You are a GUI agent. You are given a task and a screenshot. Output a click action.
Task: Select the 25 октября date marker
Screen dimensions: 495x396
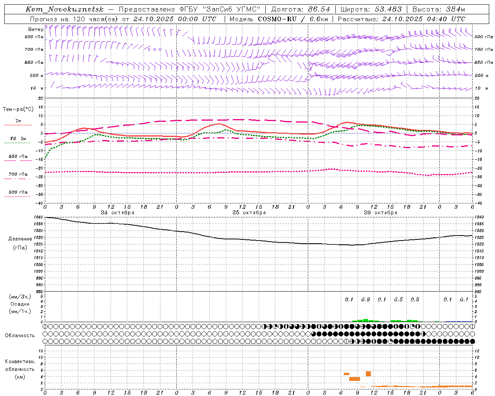pyautogui.click(x=249, y=213)
